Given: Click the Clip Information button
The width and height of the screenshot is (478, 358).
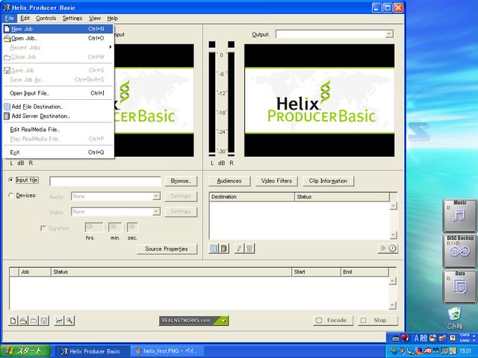Looking at the screenshot, I should (x=328, y=180).
